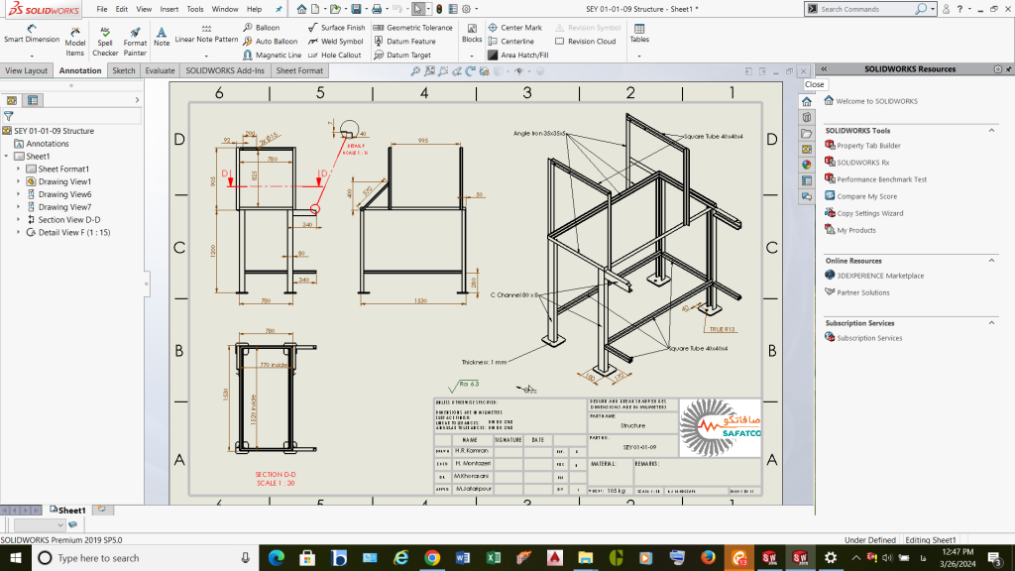Expand Section View D-D node
The width and height of the screenshot is (1015, 571).
tap(19, 219)
